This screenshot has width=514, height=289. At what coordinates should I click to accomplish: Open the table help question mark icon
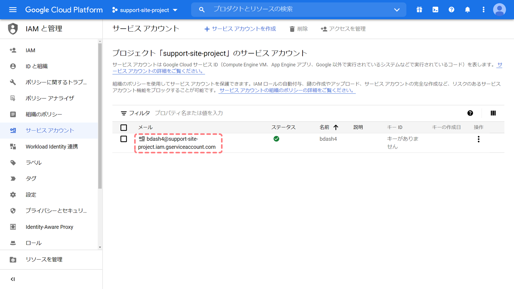point(470,113)
